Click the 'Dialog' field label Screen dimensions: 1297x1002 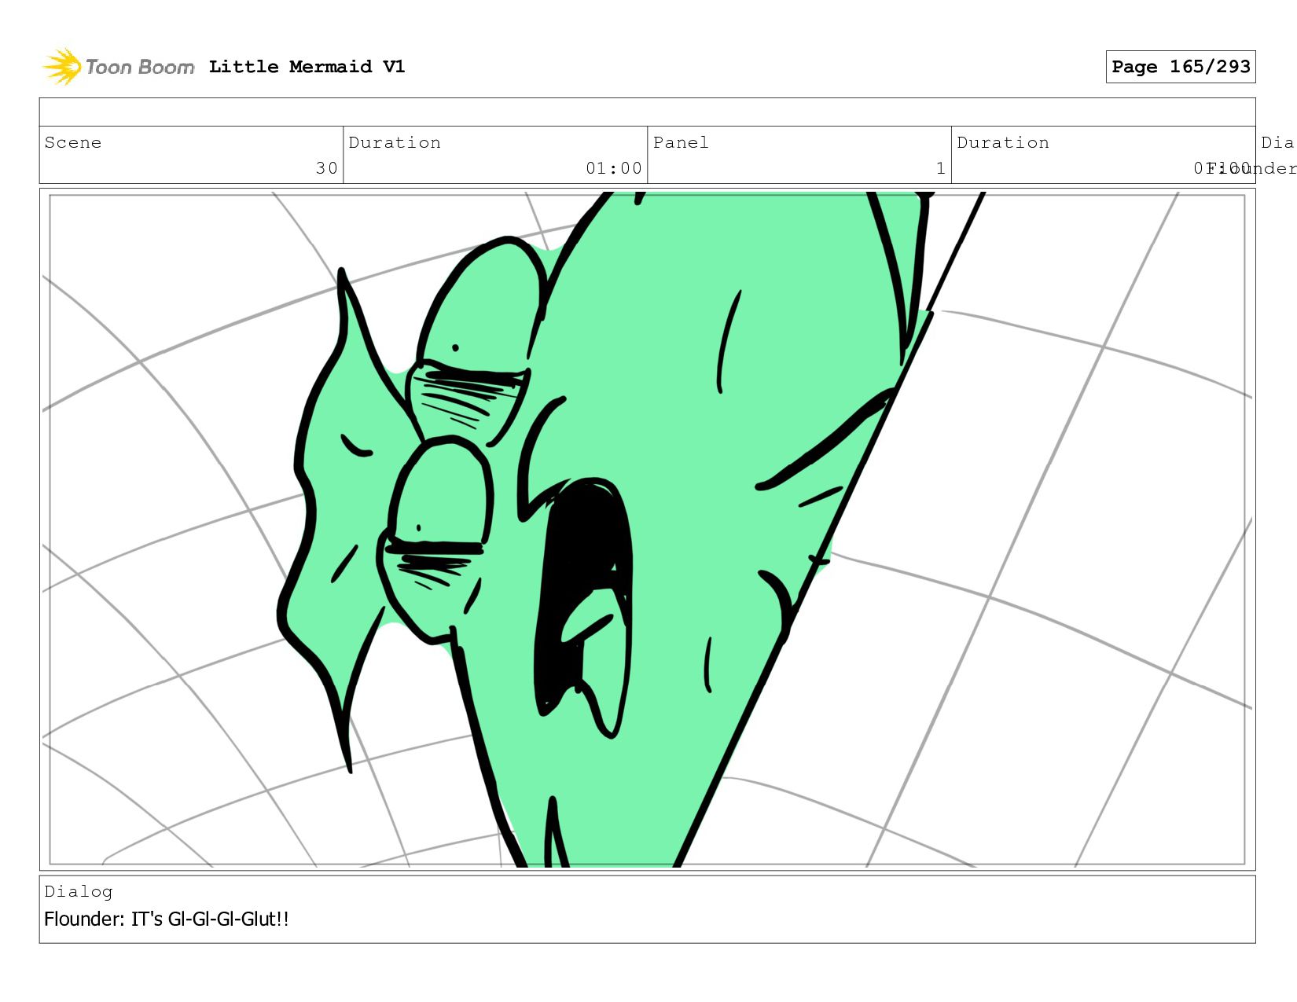click(x=79, y=891)
